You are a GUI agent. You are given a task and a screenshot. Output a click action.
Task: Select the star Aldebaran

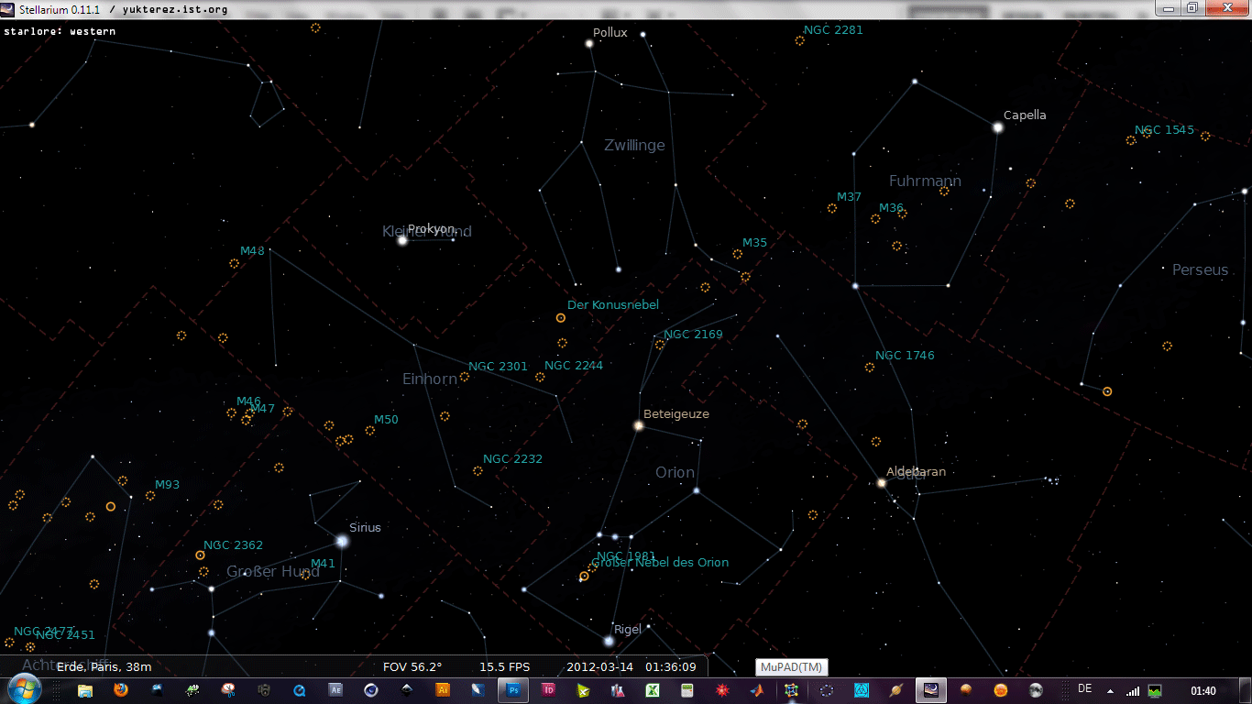pyautogui.click(x=882, y=482)
